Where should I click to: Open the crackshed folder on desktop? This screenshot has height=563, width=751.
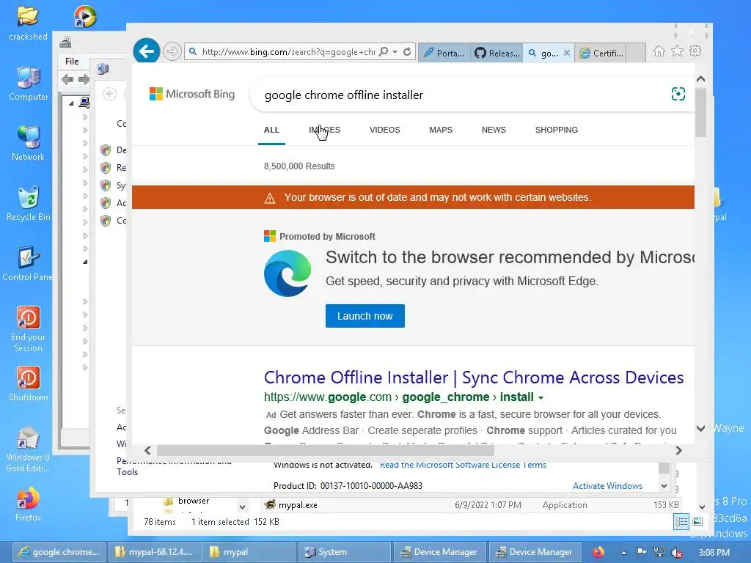28,24
